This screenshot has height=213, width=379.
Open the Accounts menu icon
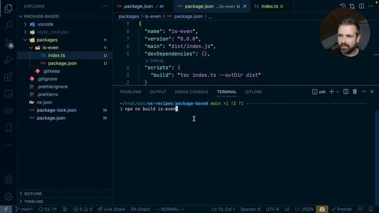point(8,180)
